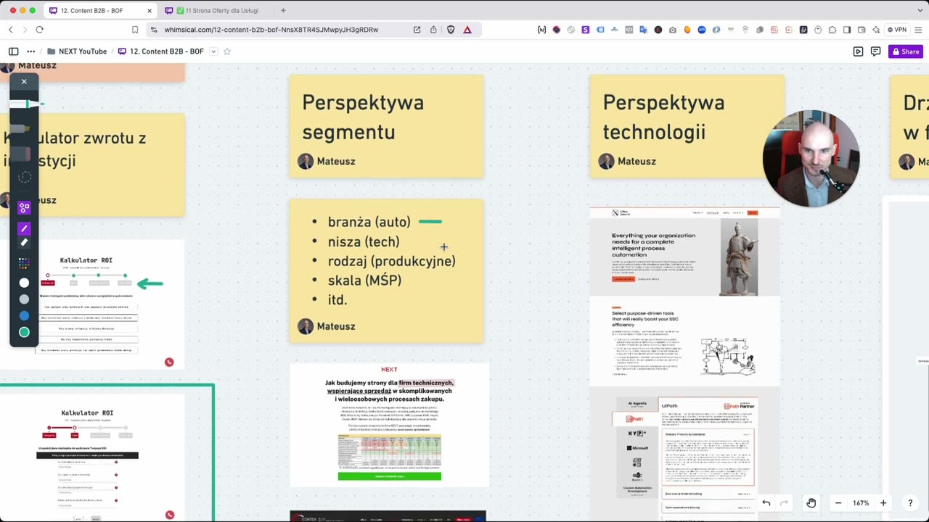Viewport: 929px width, 522px height.
Task: Select the dashed circle lasso tool
Action: point(25,177)
